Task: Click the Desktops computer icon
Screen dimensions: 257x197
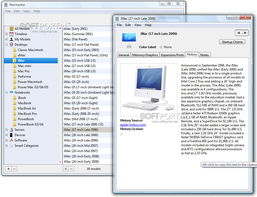Action: click(x=11, y=45)
